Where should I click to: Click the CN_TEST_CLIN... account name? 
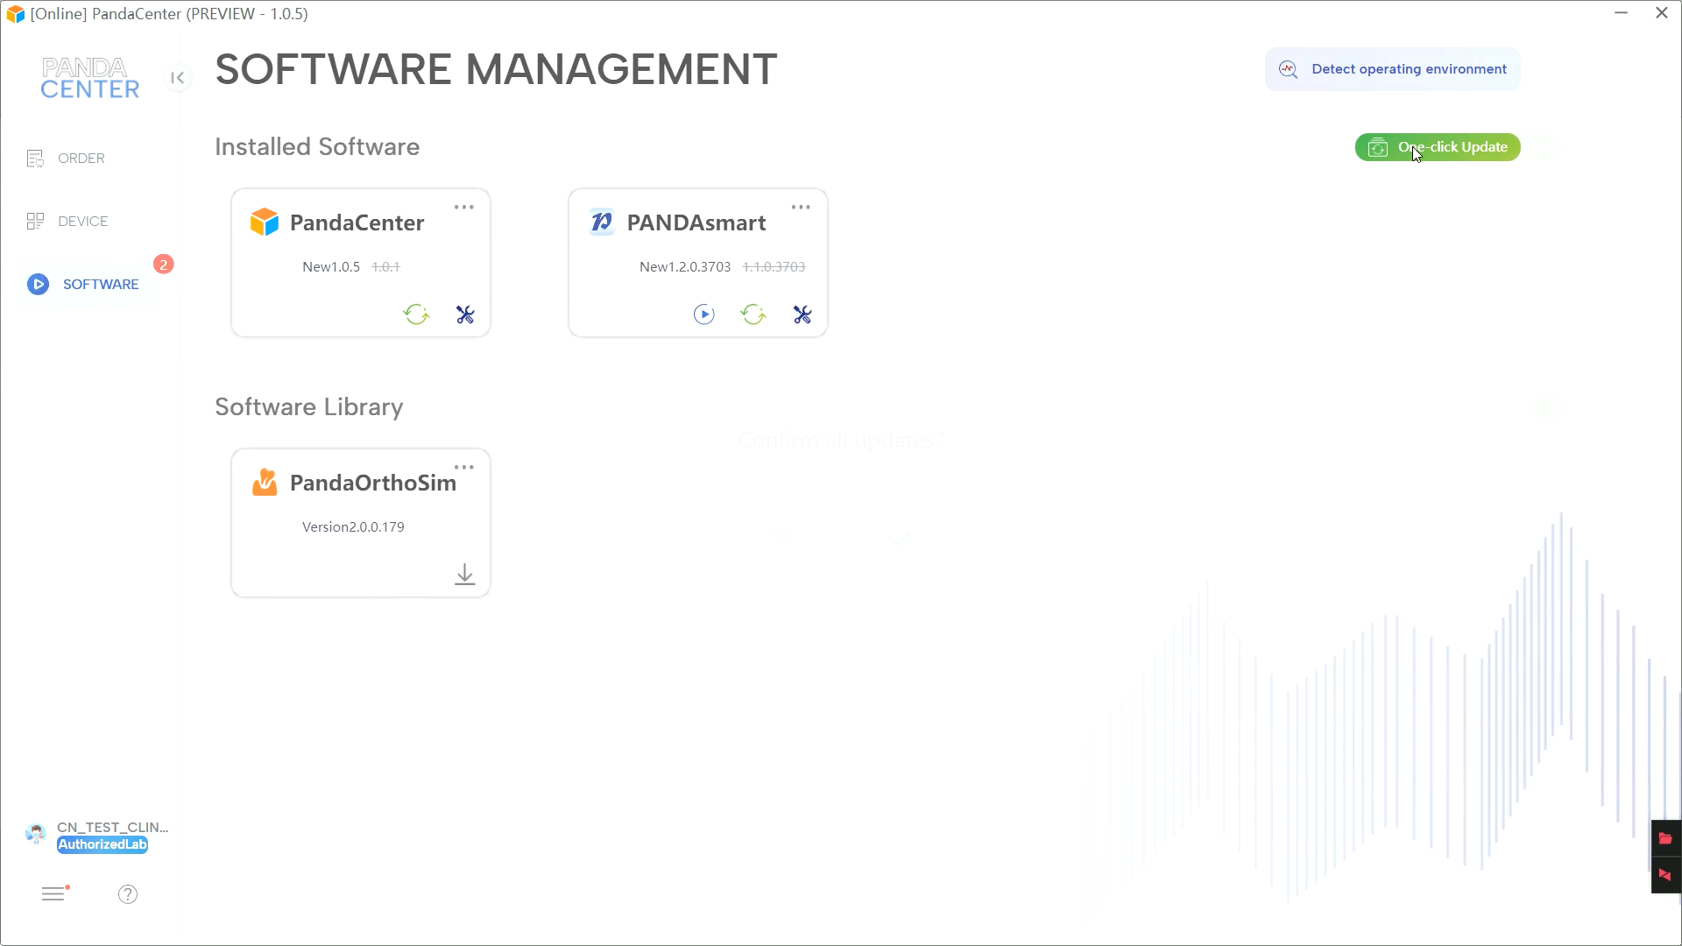[112, 828]
